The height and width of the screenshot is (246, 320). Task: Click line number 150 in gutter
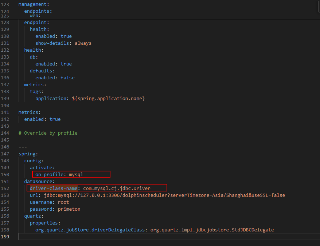click(x=5, y=175)
